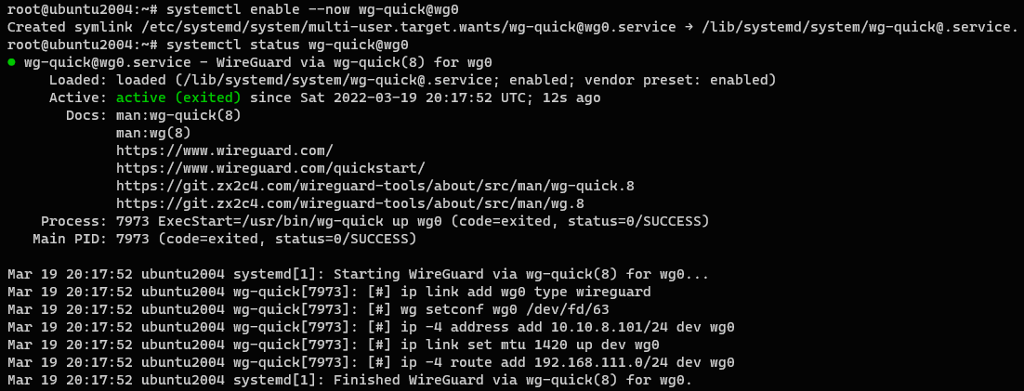
Task: Click the green status dot before wg-quick@wg0.service
Action: [11, 62]
